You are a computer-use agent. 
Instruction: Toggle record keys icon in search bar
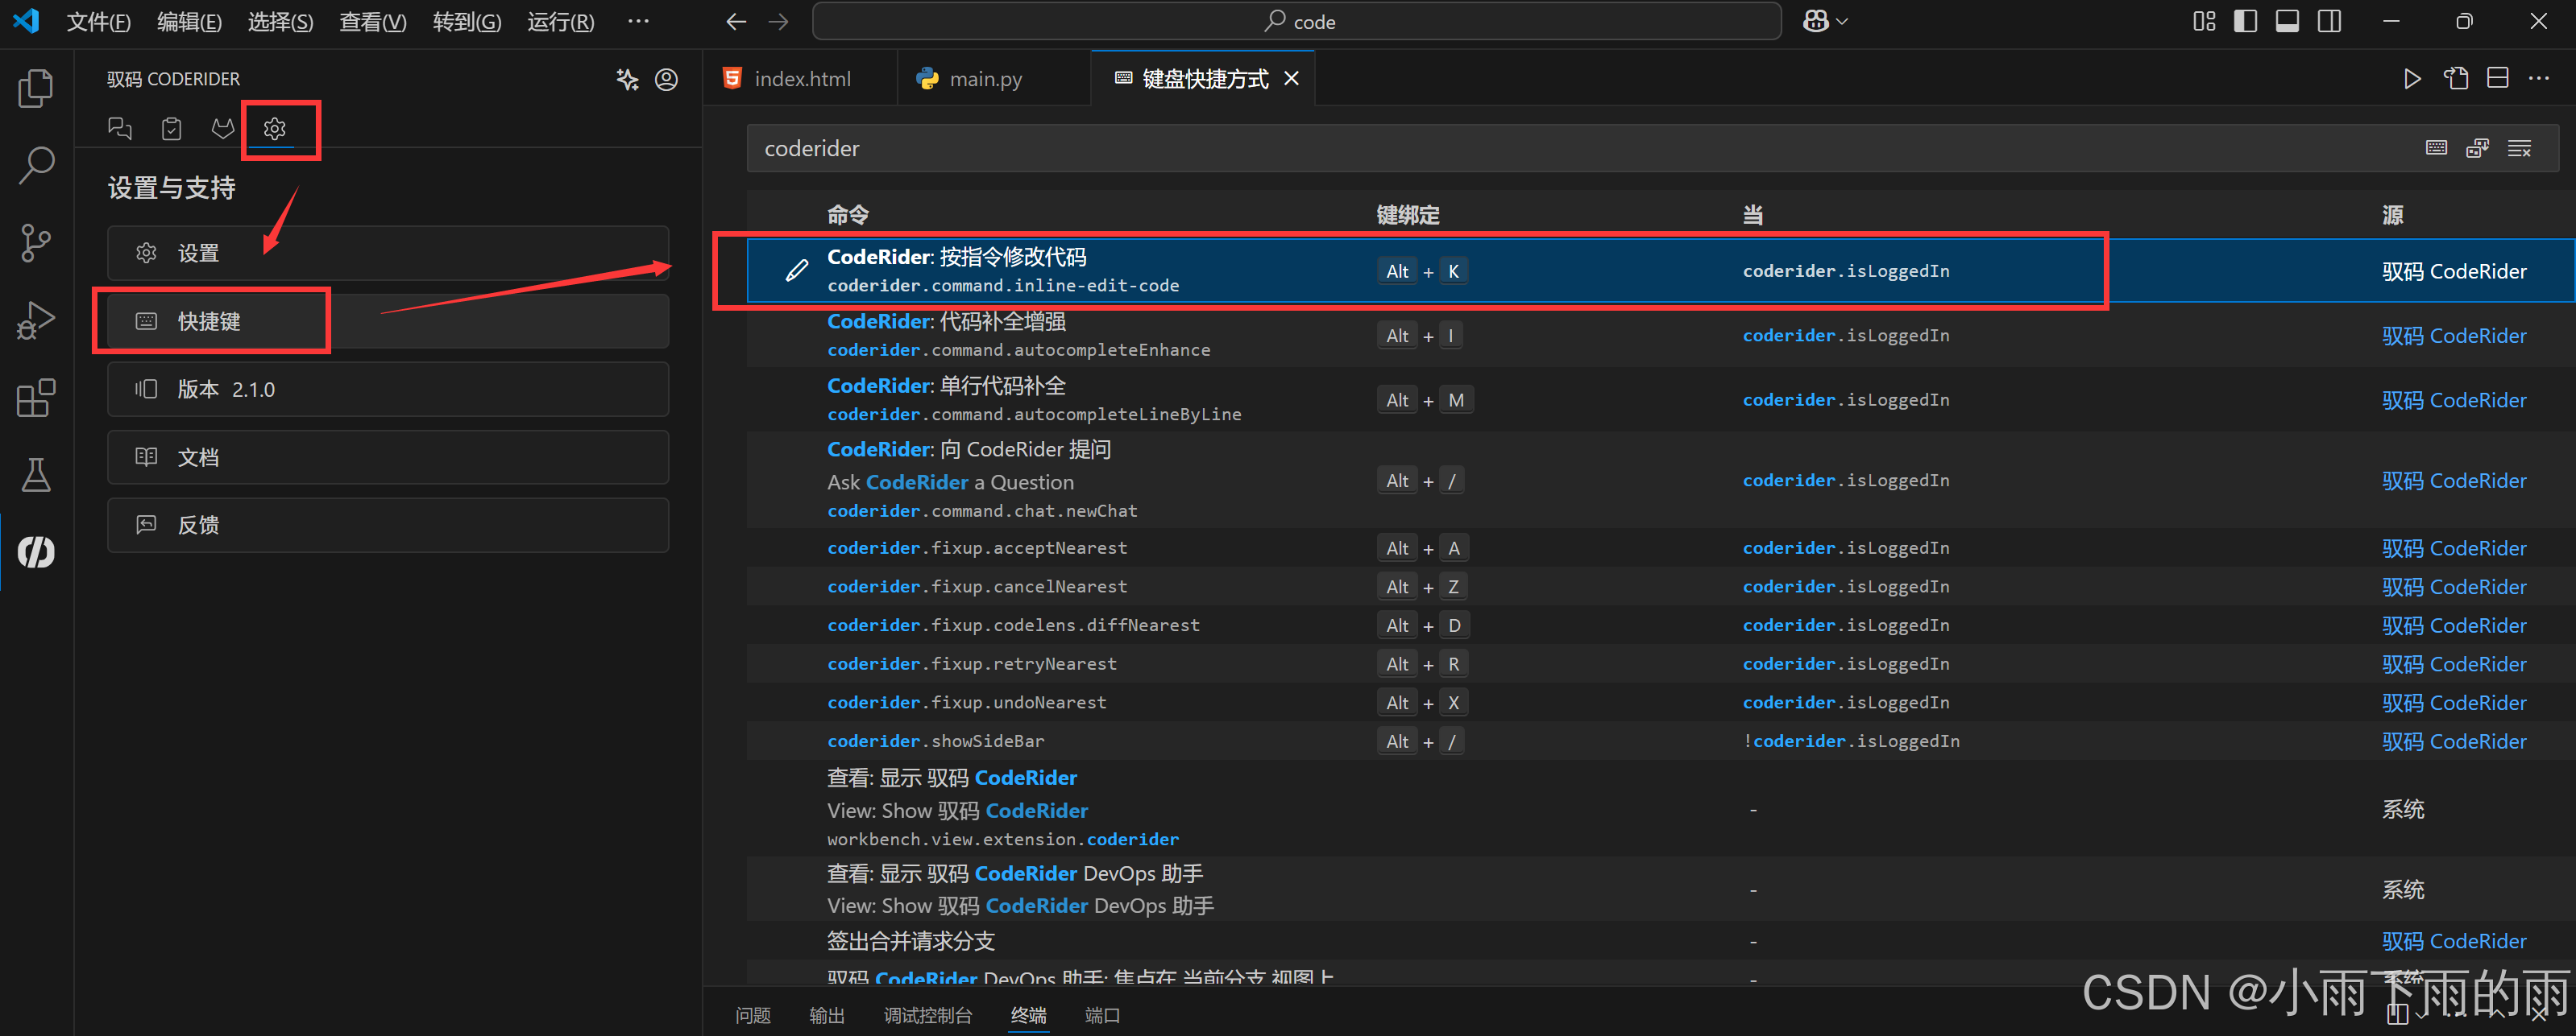(x=2436, y=148)
